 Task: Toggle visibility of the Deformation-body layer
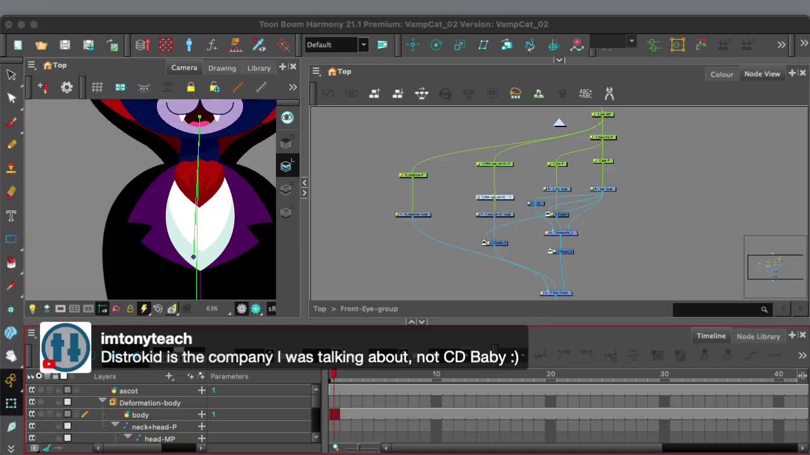click(32, 403)
